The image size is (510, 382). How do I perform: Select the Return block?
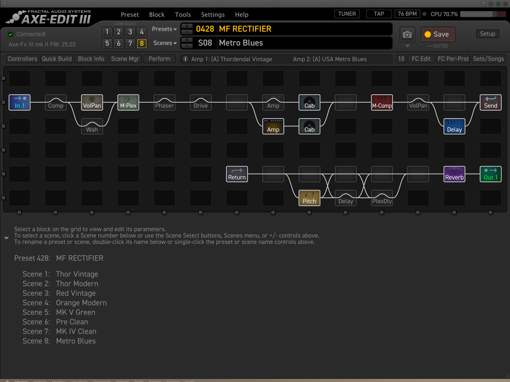(237, 174)
